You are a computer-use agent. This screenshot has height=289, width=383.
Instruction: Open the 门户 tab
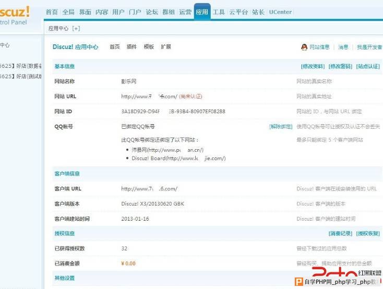pos(135,12)
